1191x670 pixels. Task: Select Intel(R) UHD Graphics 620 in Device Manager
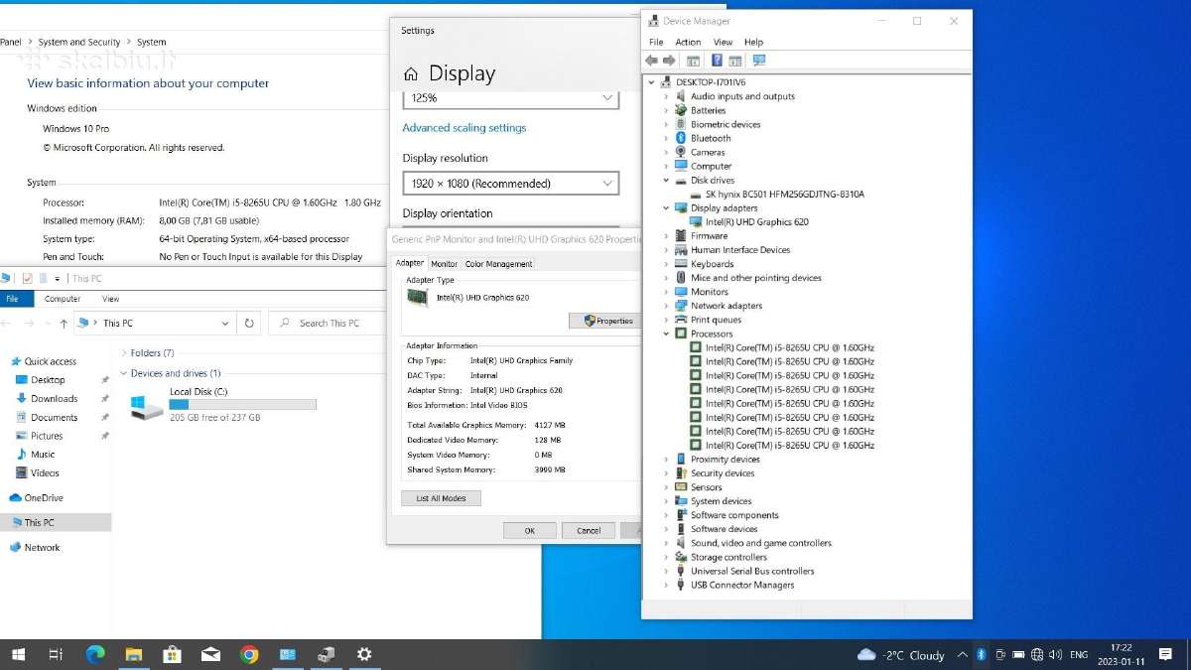(x=756, y=222)
